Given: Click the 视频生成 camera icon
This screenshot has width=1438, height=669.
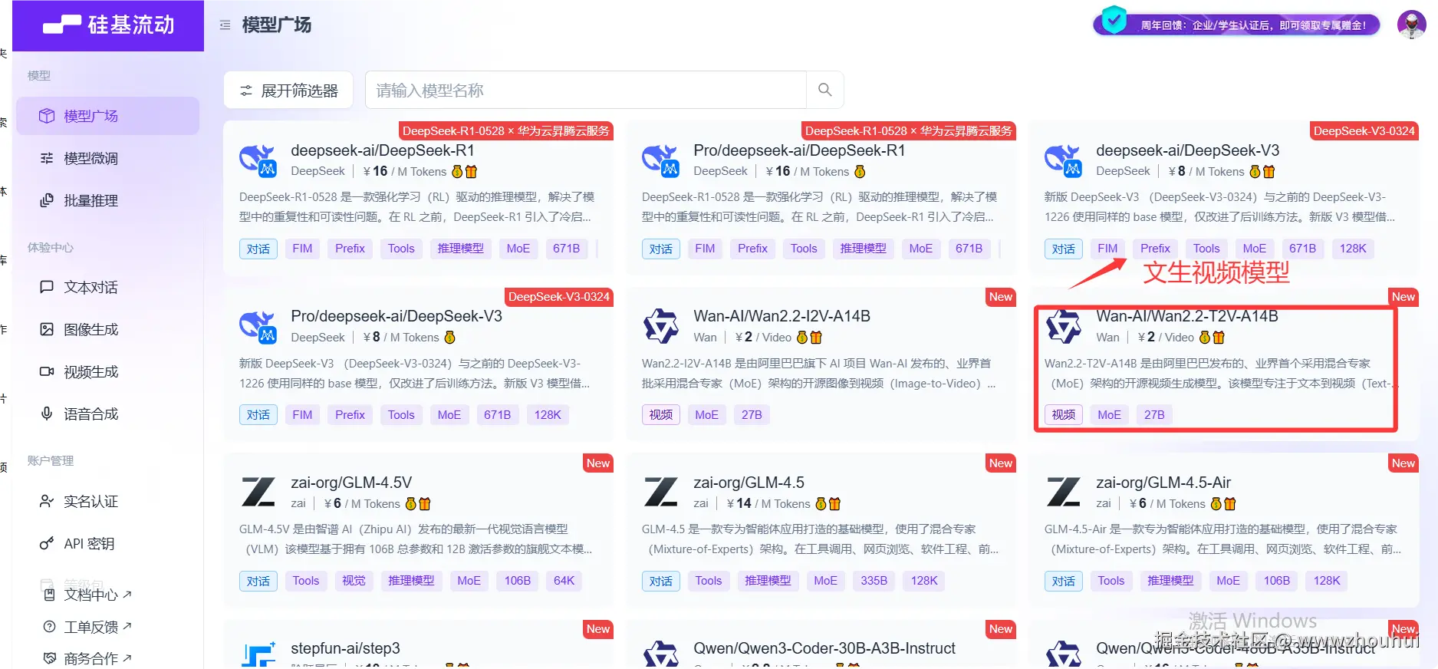Looking at the screenshot, I should pyautogui.click(x=47, y=371).
